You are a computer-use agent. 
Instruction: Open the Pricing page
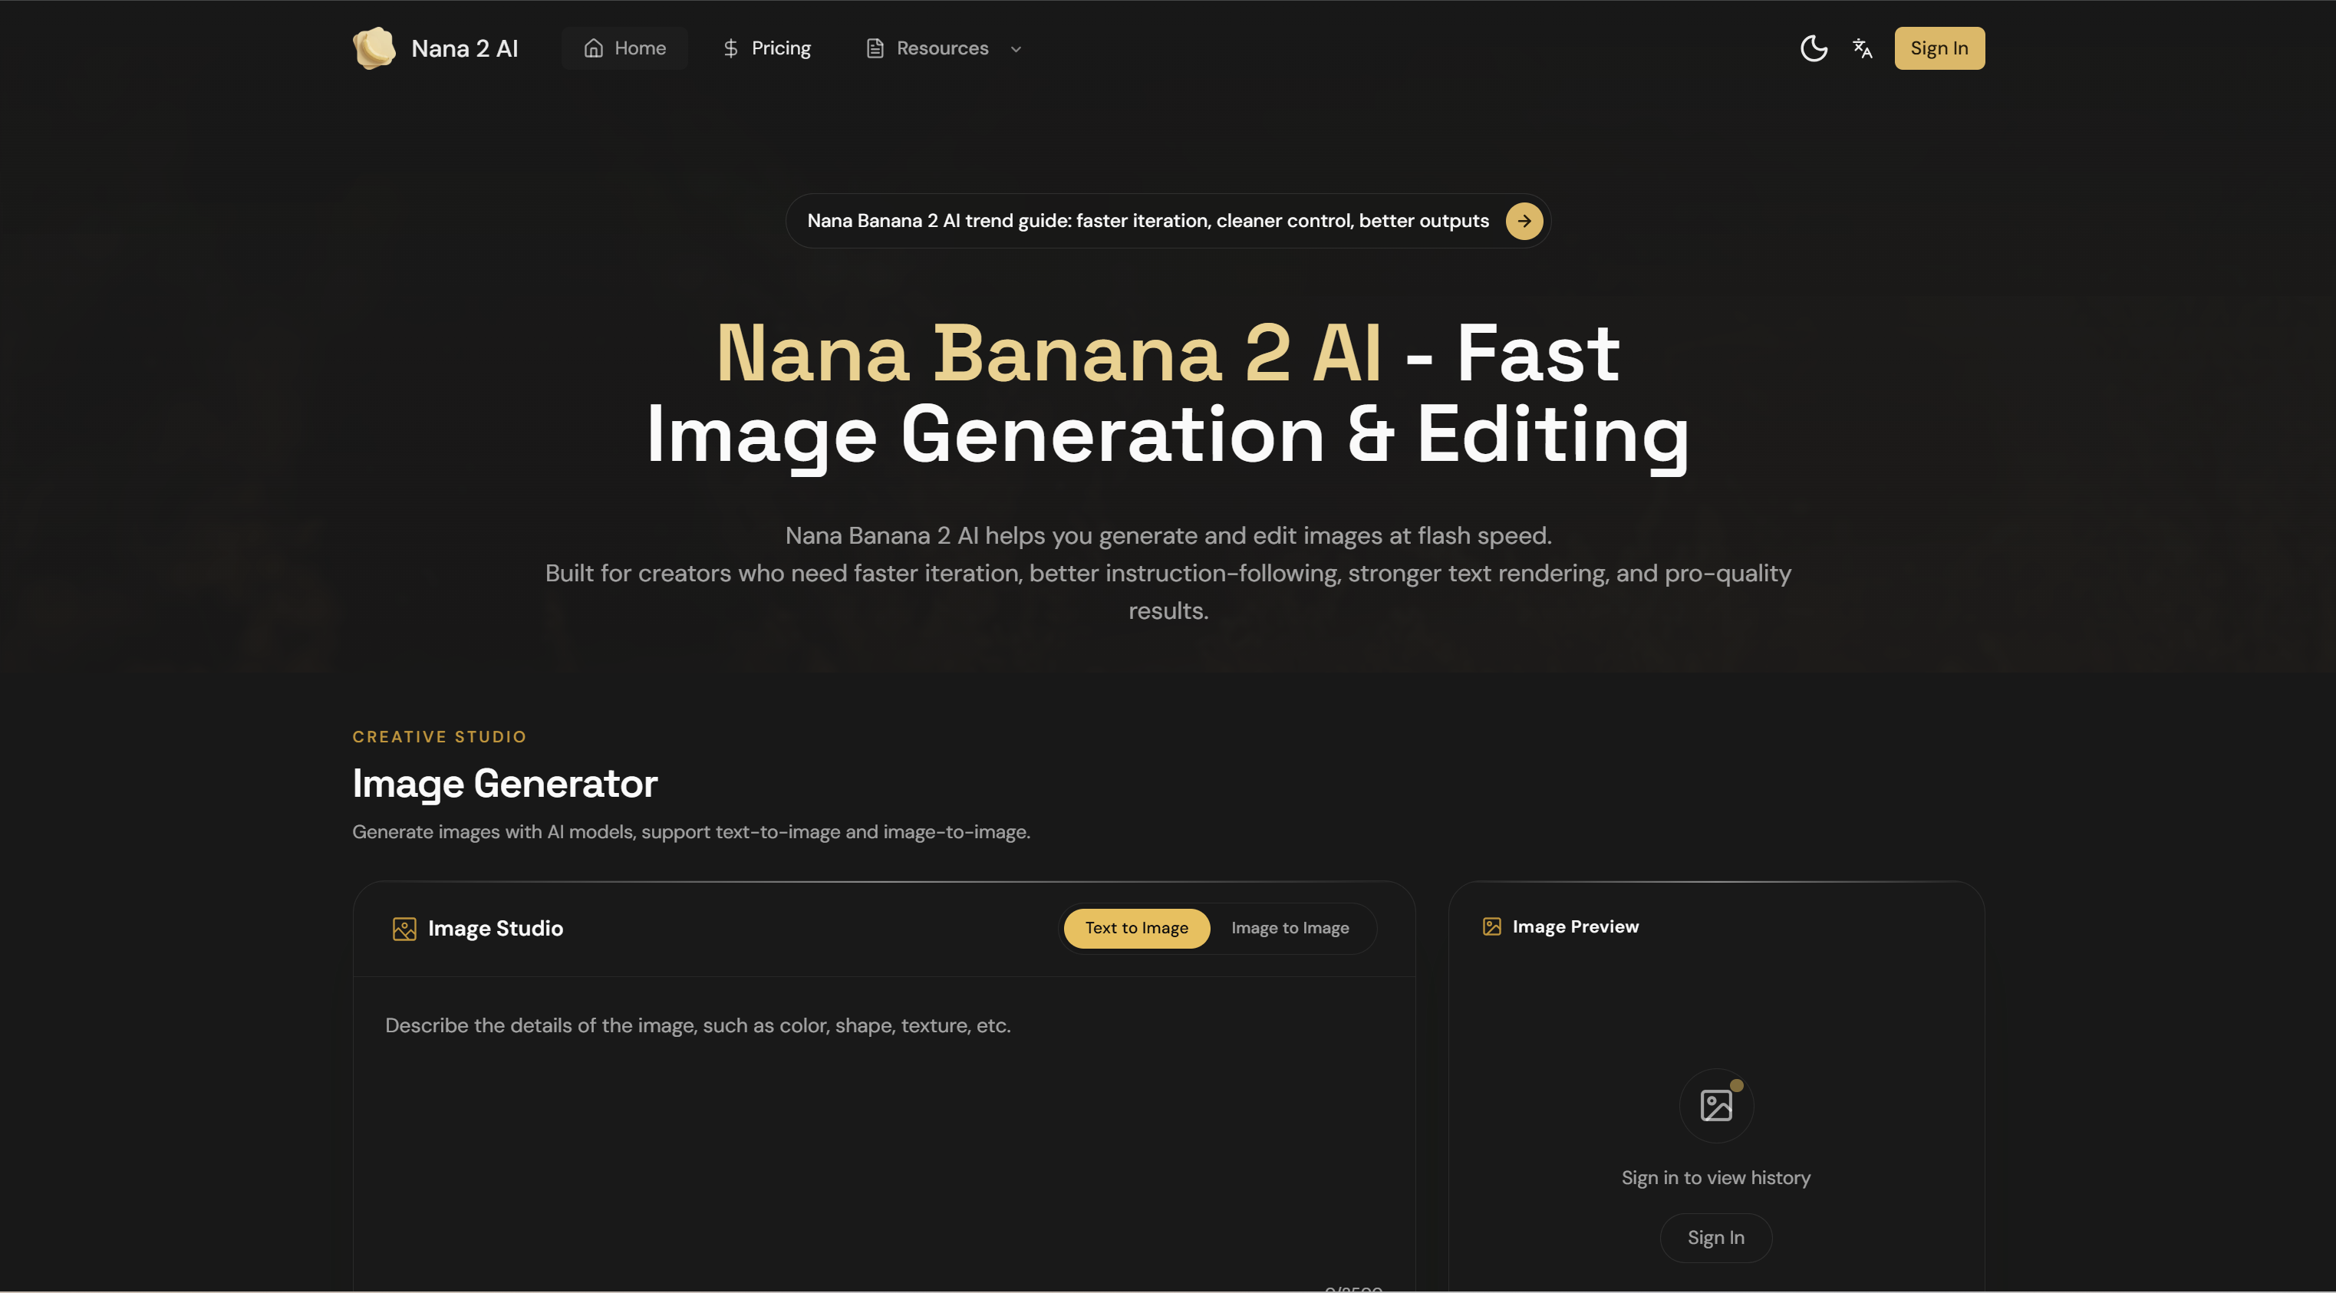[x=766, y=48]
